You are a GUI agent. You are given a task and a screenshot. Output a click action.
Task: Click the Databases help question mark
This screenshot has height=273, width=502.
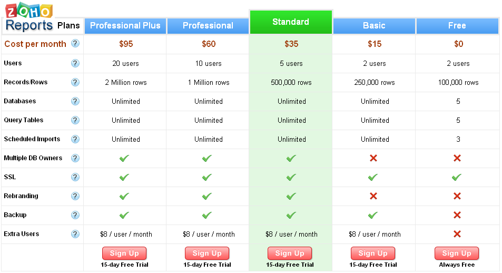(75, 101)
